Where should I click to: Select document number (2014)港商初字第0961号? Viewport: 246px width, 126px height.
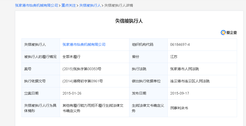coord(83,81)
